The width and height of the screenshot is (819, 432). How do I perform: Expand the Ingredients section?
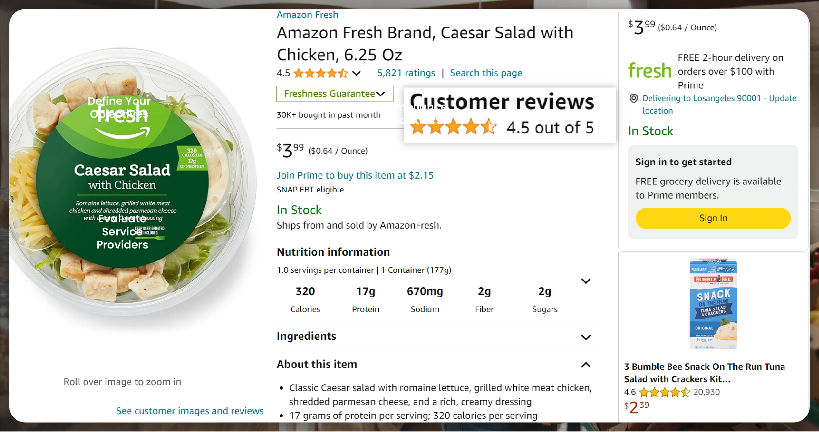[586, 337]
